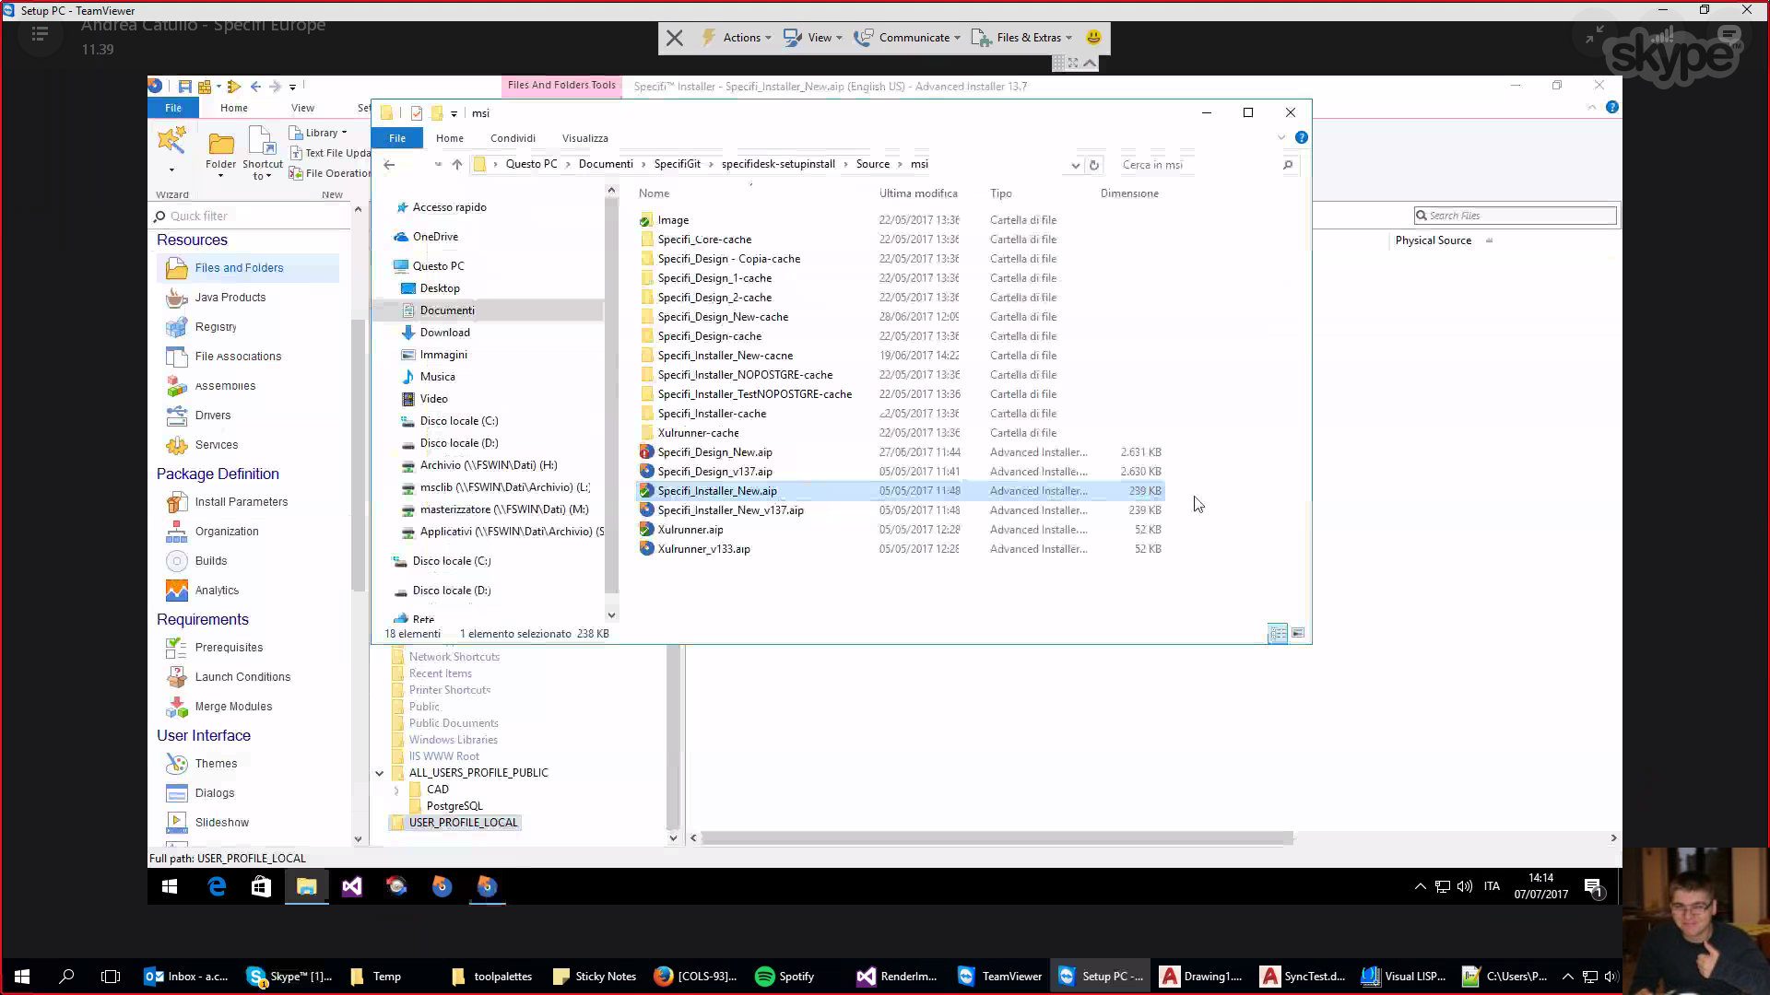Collapse ALL_USERS_PROFILE_PUBLIC tree node
Image resolution: width=1770 pixels, height=995 pixels.
[x=379, y=773]
